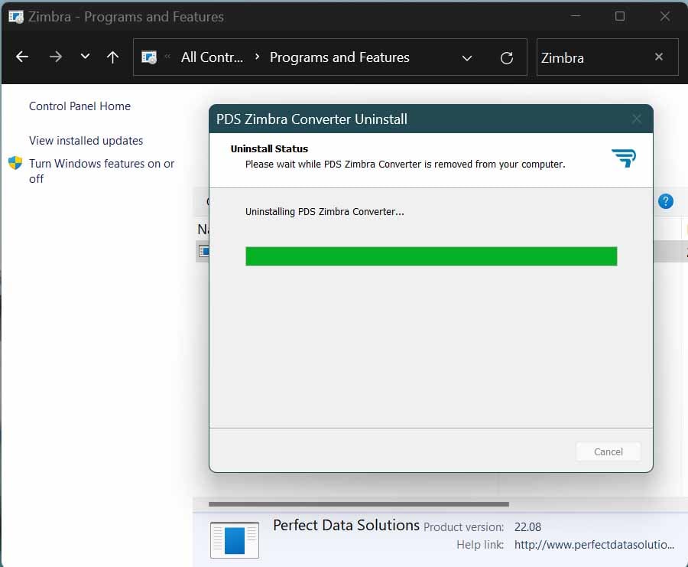This screenshot has width=688, height=567.
Task: Click the program thumbnail in details pane
Action: tap(235, 539)
